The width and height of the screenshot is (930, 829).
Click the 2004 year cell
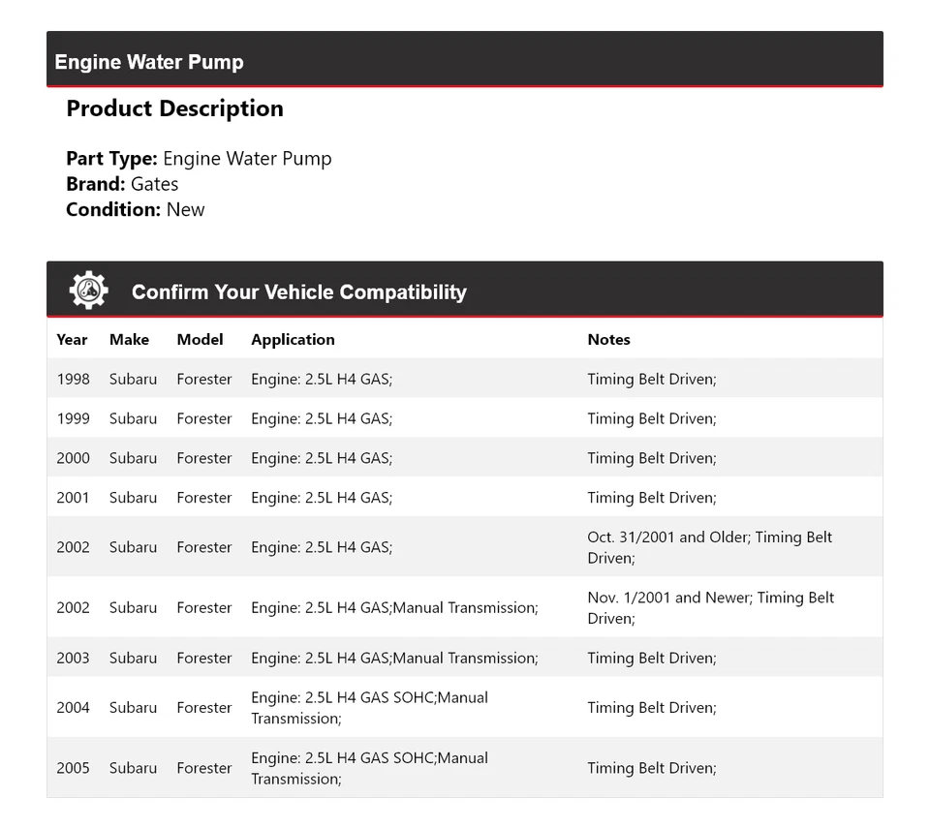click(x=73, y=708)
